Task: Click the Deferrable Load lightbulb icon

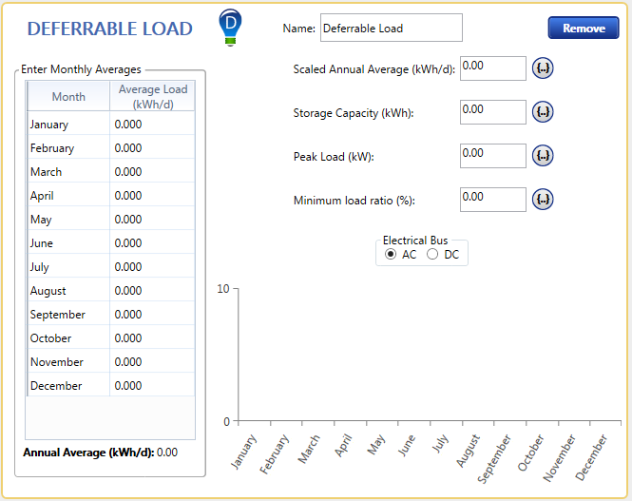Action: (229, 27)
